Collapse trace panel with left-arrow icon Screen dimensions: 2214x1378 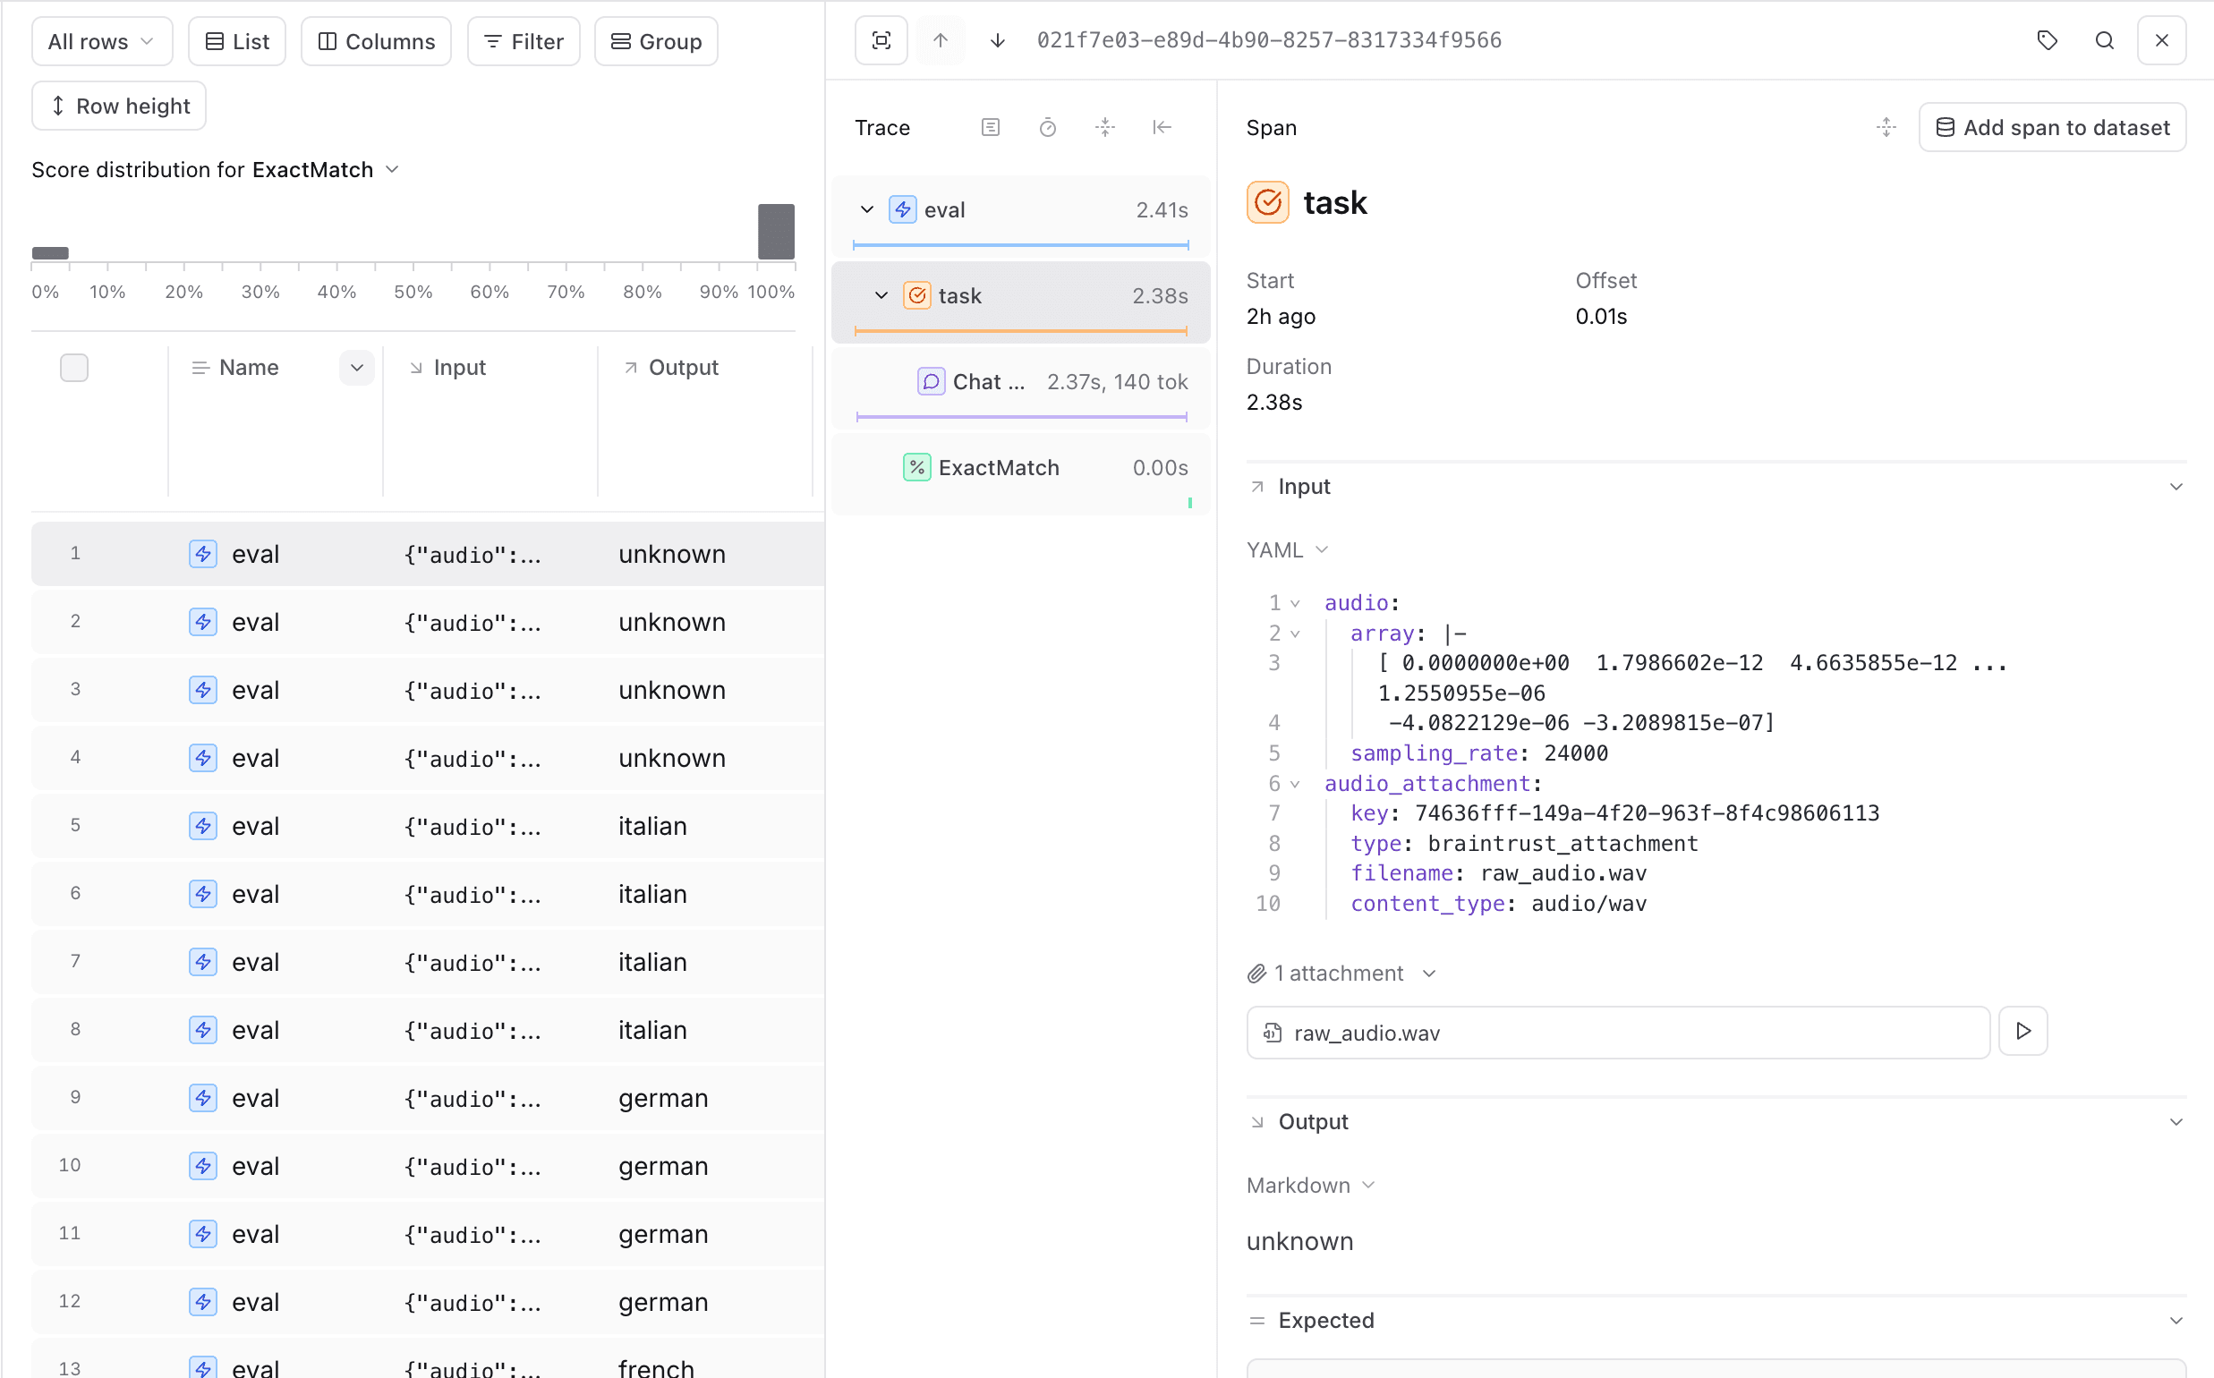pos(1162,128)
